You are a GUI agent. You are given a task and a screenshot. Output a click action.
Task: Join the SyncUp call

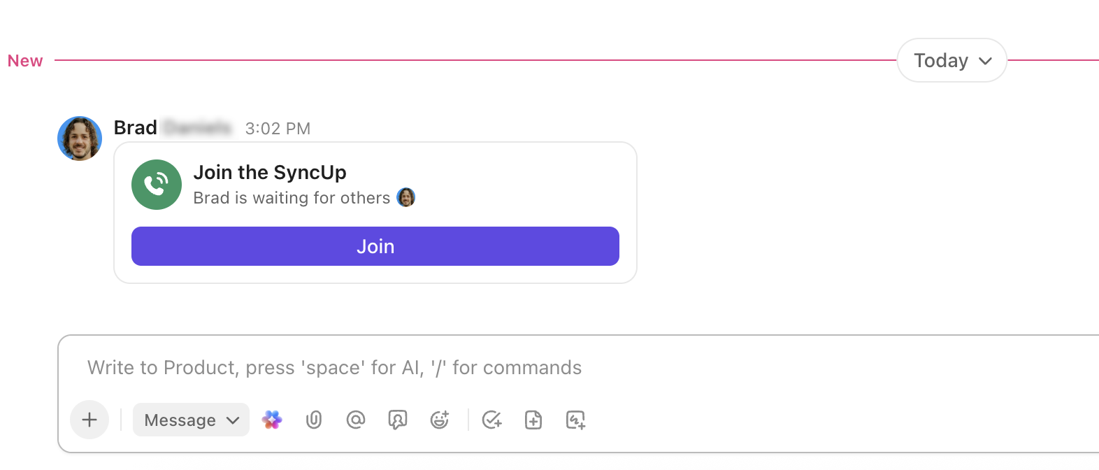(375, 246)
